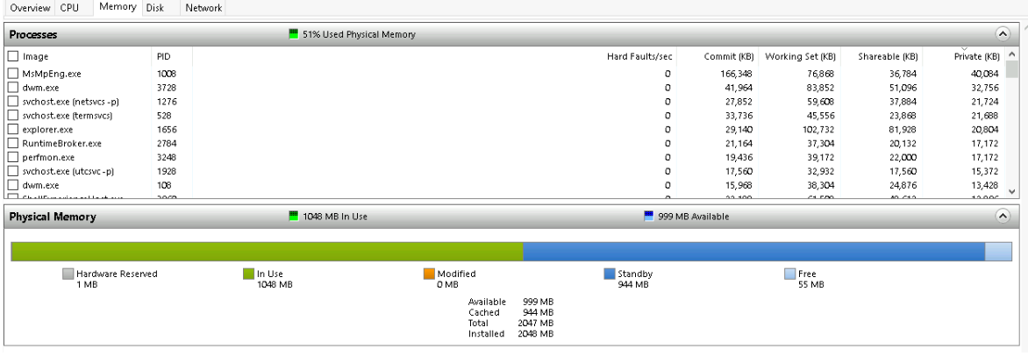Select the Network tab
1028x356 pixels.
pyautogui.click(x=203, y=8)
